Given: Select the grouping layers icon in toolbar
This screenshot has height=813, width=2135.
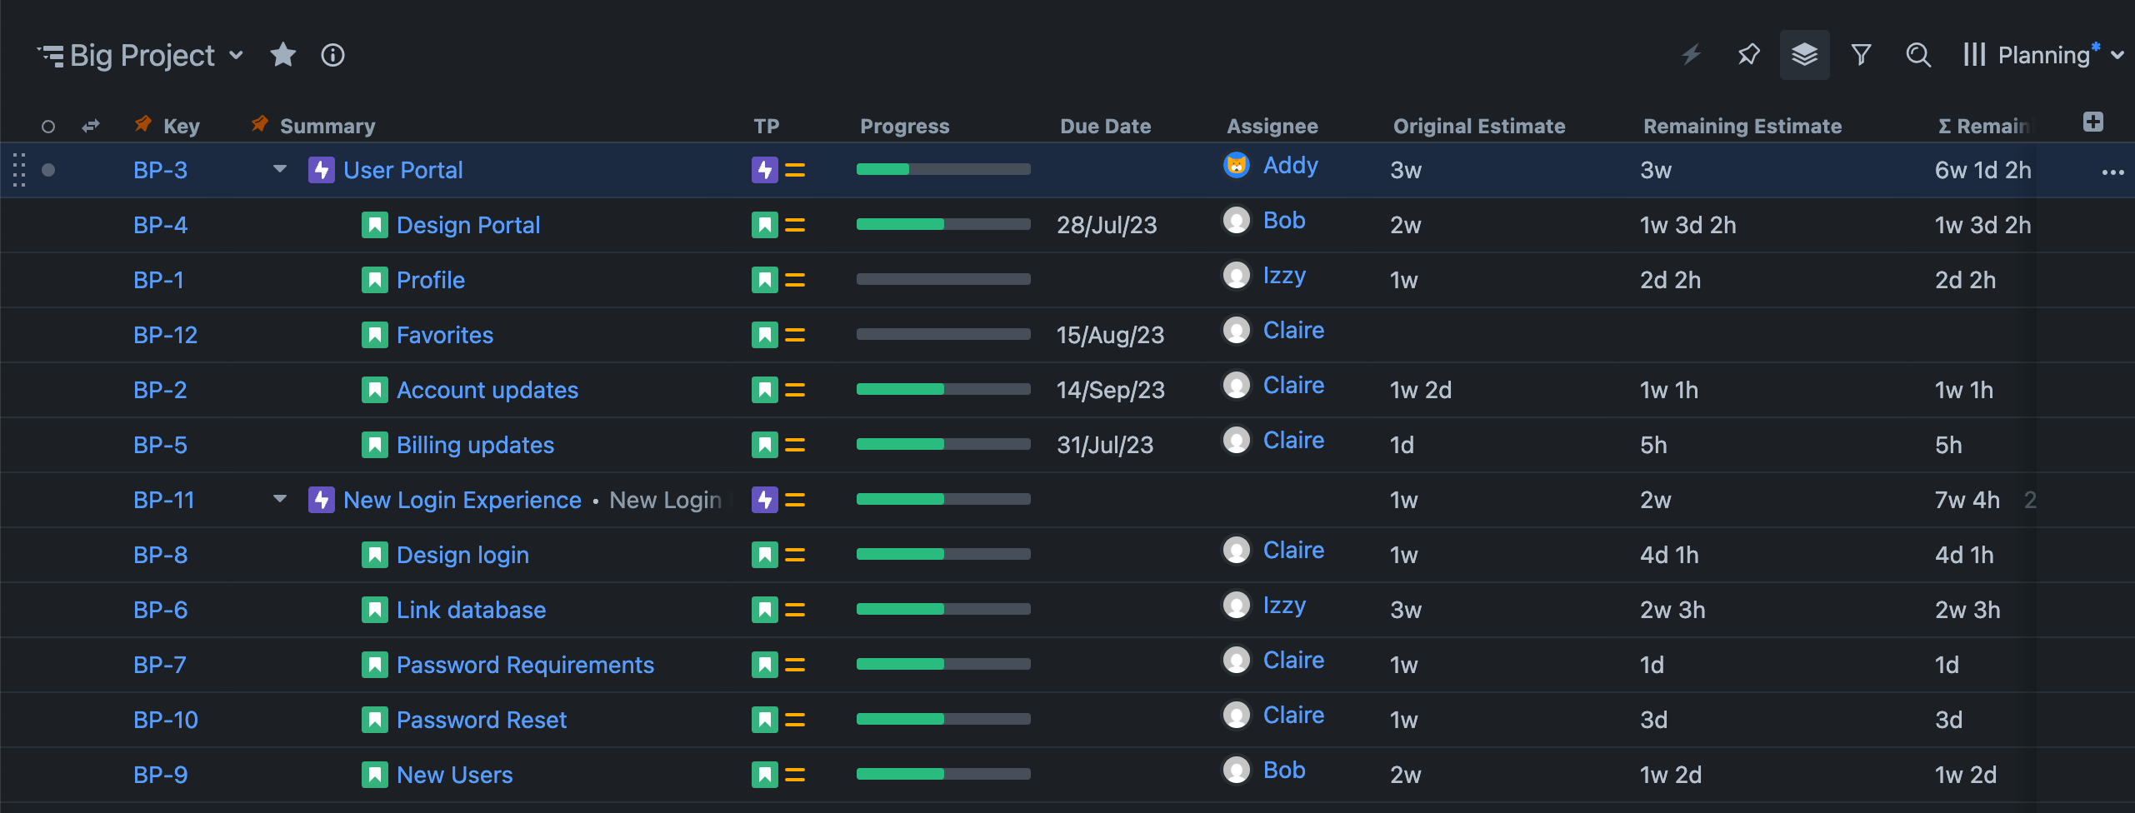Looking at the screenshot, I should (1804, 55).
